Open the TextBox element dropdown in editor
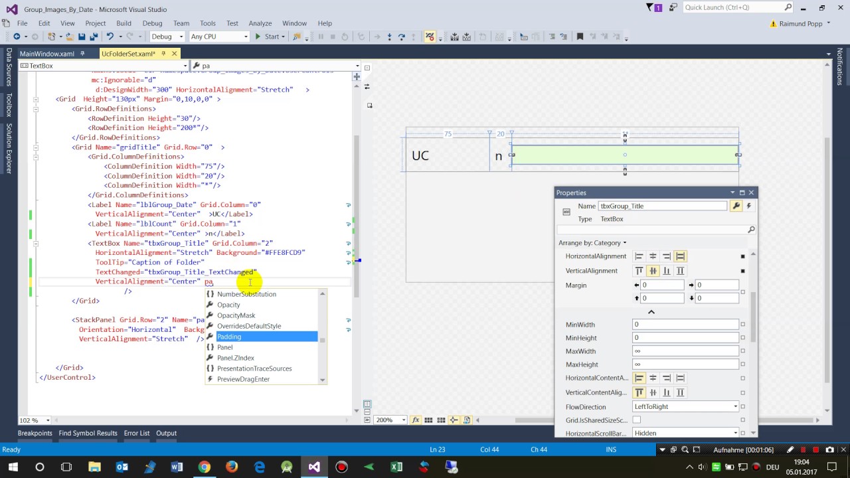The image size is (850, 478). 104,66
